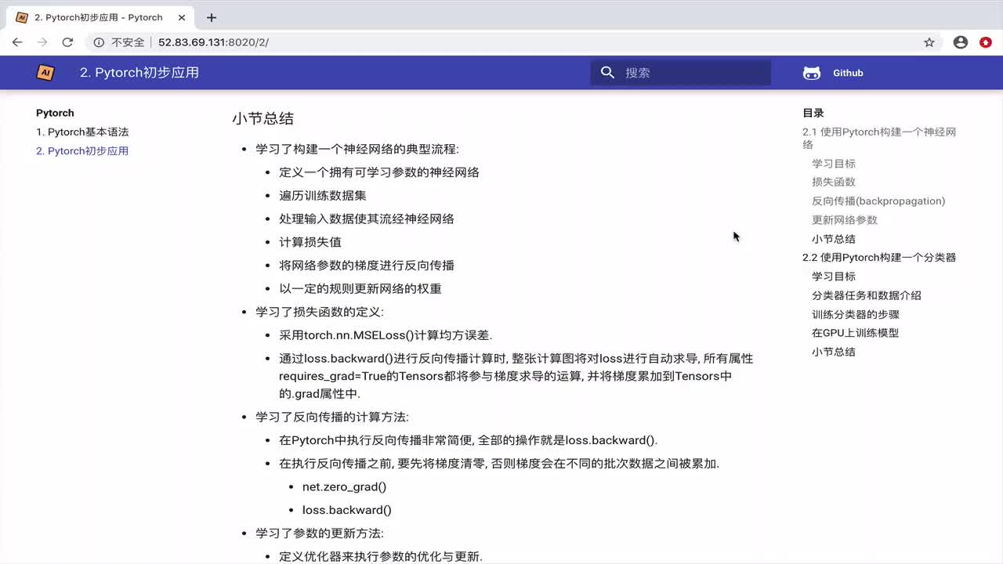
Task: Click the 目录 contents heading
Action: click(x=813, y=113)
